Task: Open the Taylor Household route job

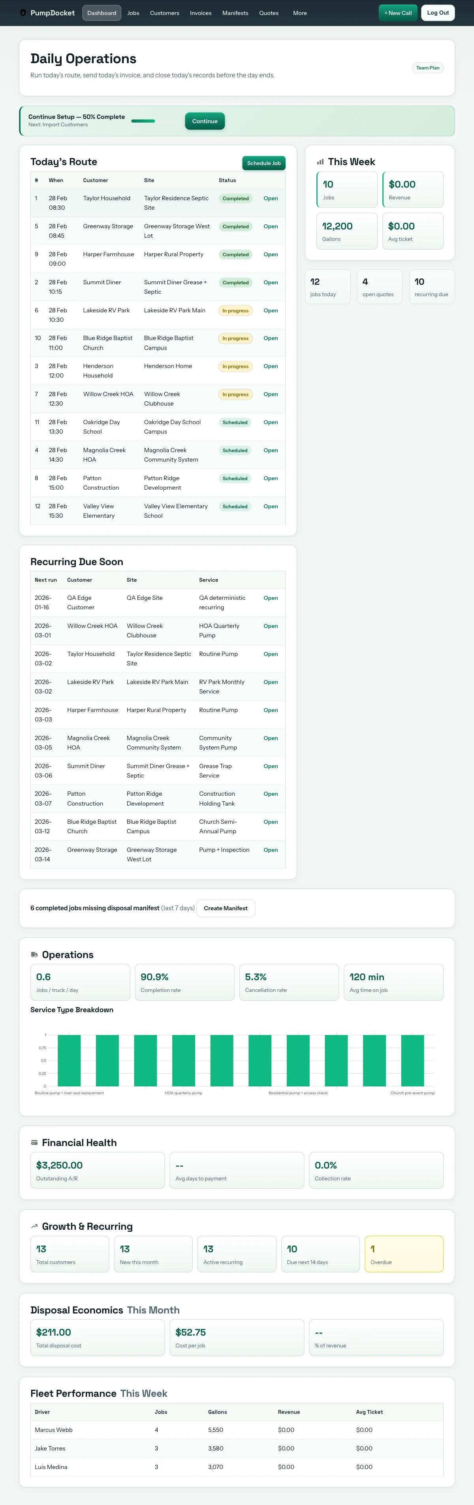Action: pyautogui.click(x=271, y=199)
